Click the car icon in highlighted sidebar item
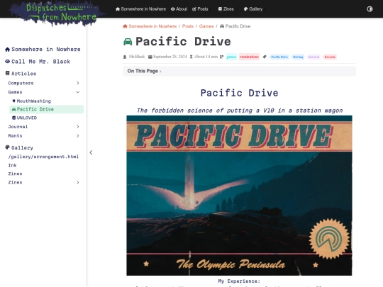Screen dimensions: 383x287 coord(13,109)
